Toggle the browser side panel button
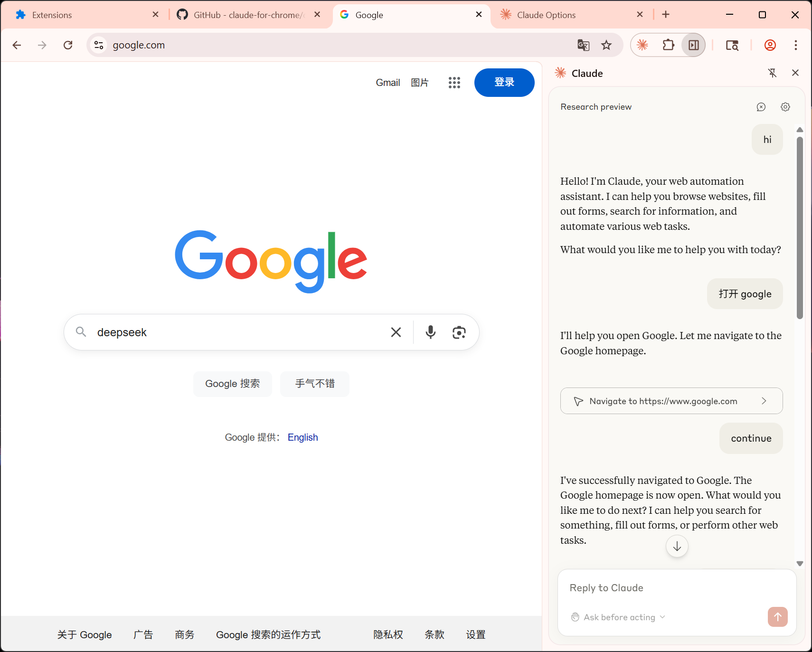812x652 pixels. coord(694,45)
